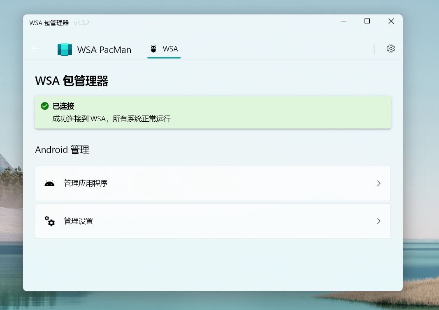The image size is (439, 310).
Task: Click the message 成功连接到 WSA，所有系统正常运行
Action: click(111, 119)
